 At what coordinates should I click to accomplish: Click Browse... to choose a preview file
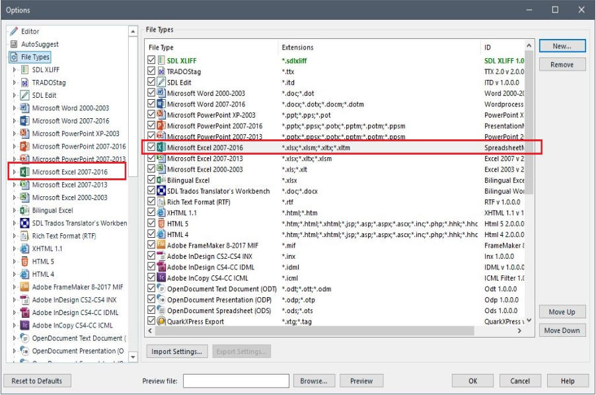[314, 381]
